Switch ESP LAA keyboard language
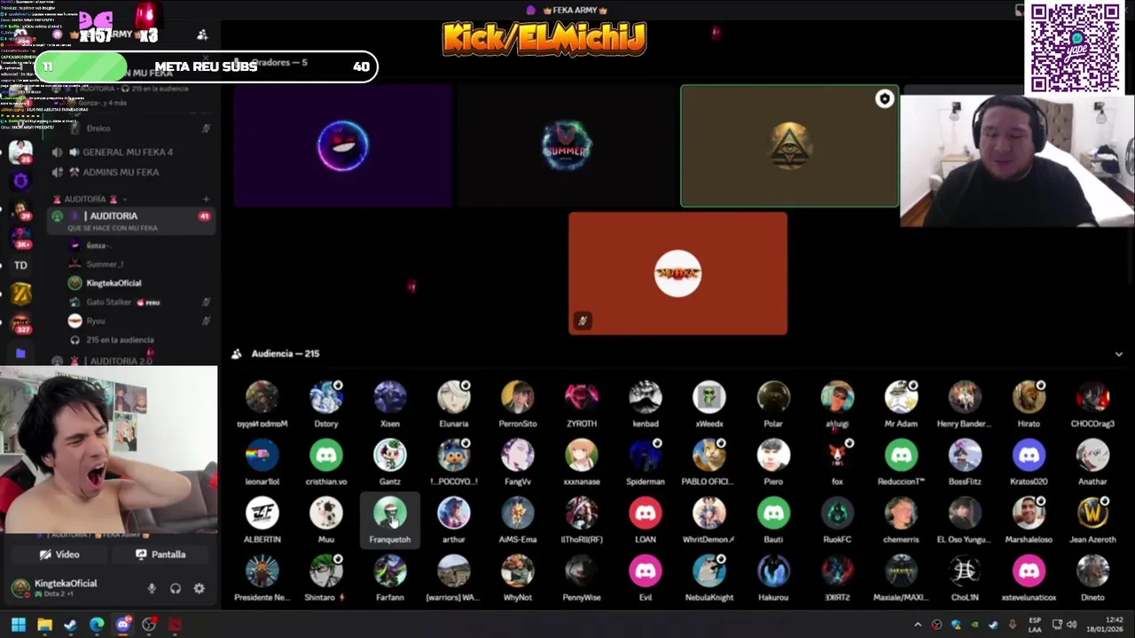The height and width of the screenshot is (638, 1135). (1035, 625)
